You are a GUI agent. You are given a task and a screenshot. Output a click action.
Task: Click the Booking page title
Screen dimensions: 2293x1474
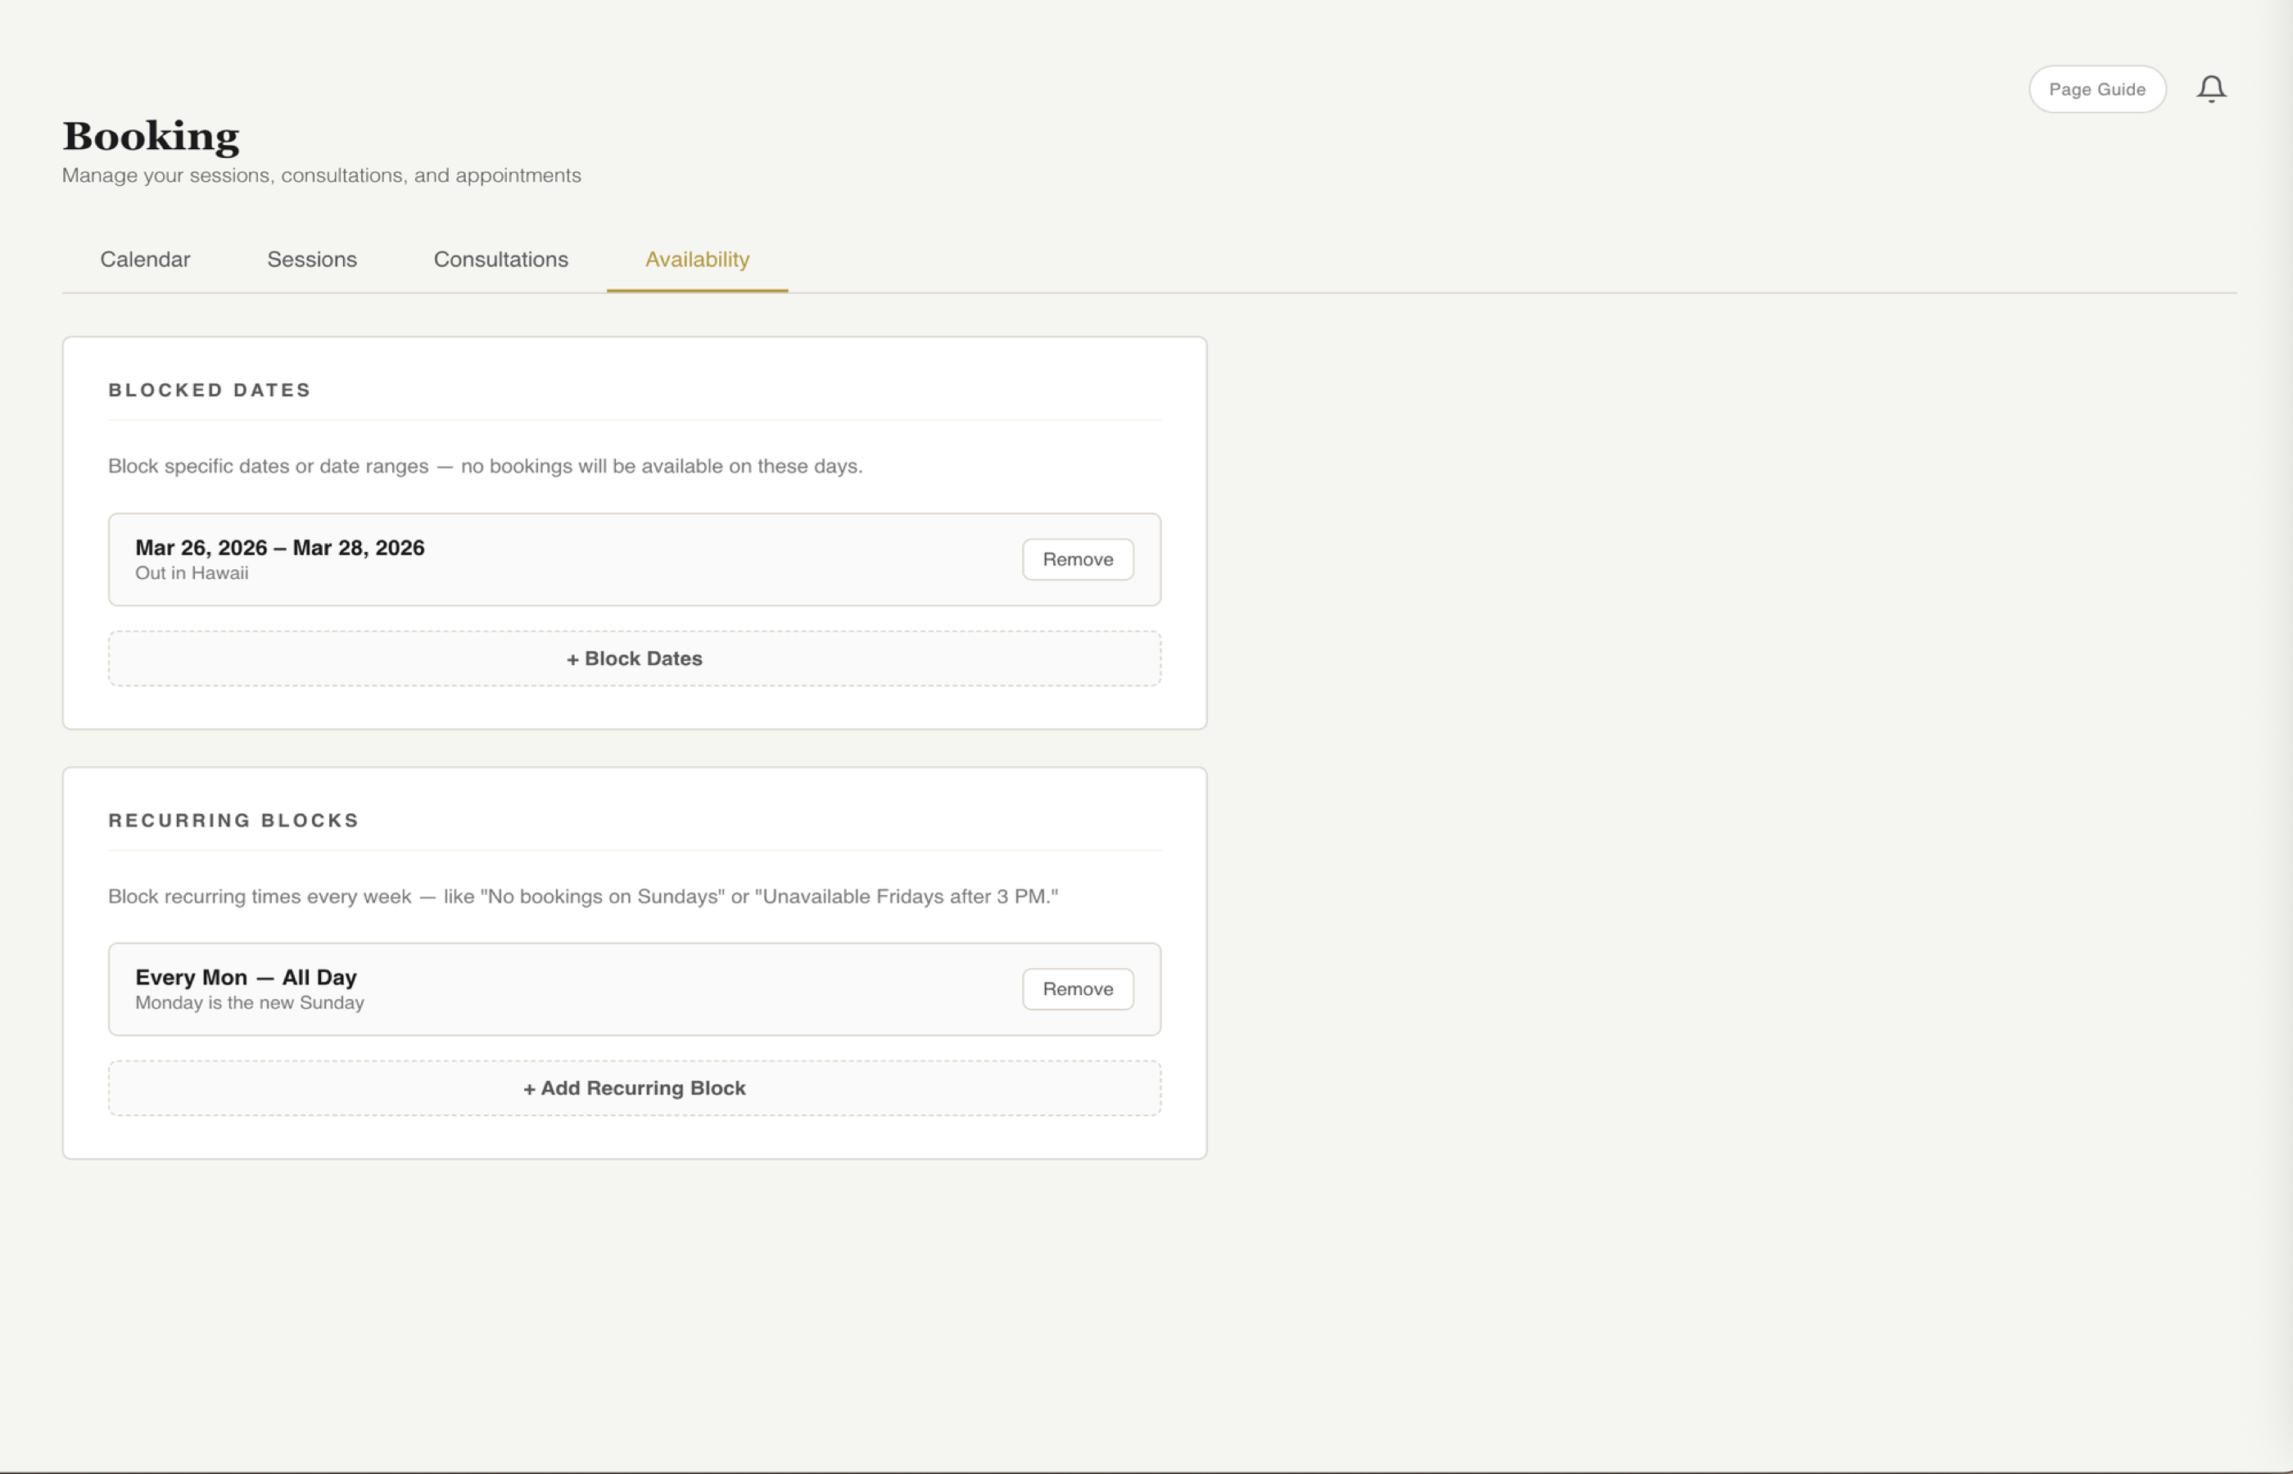150,135
